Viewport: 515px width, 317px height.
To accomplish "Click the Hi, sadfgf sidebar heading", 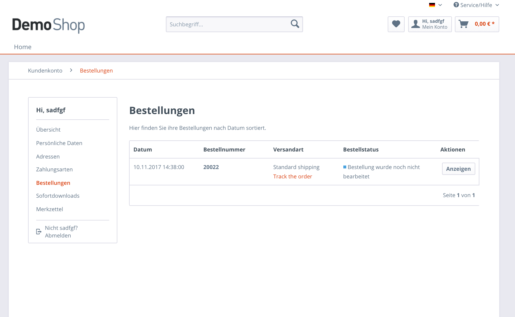I will click(51, 110).
